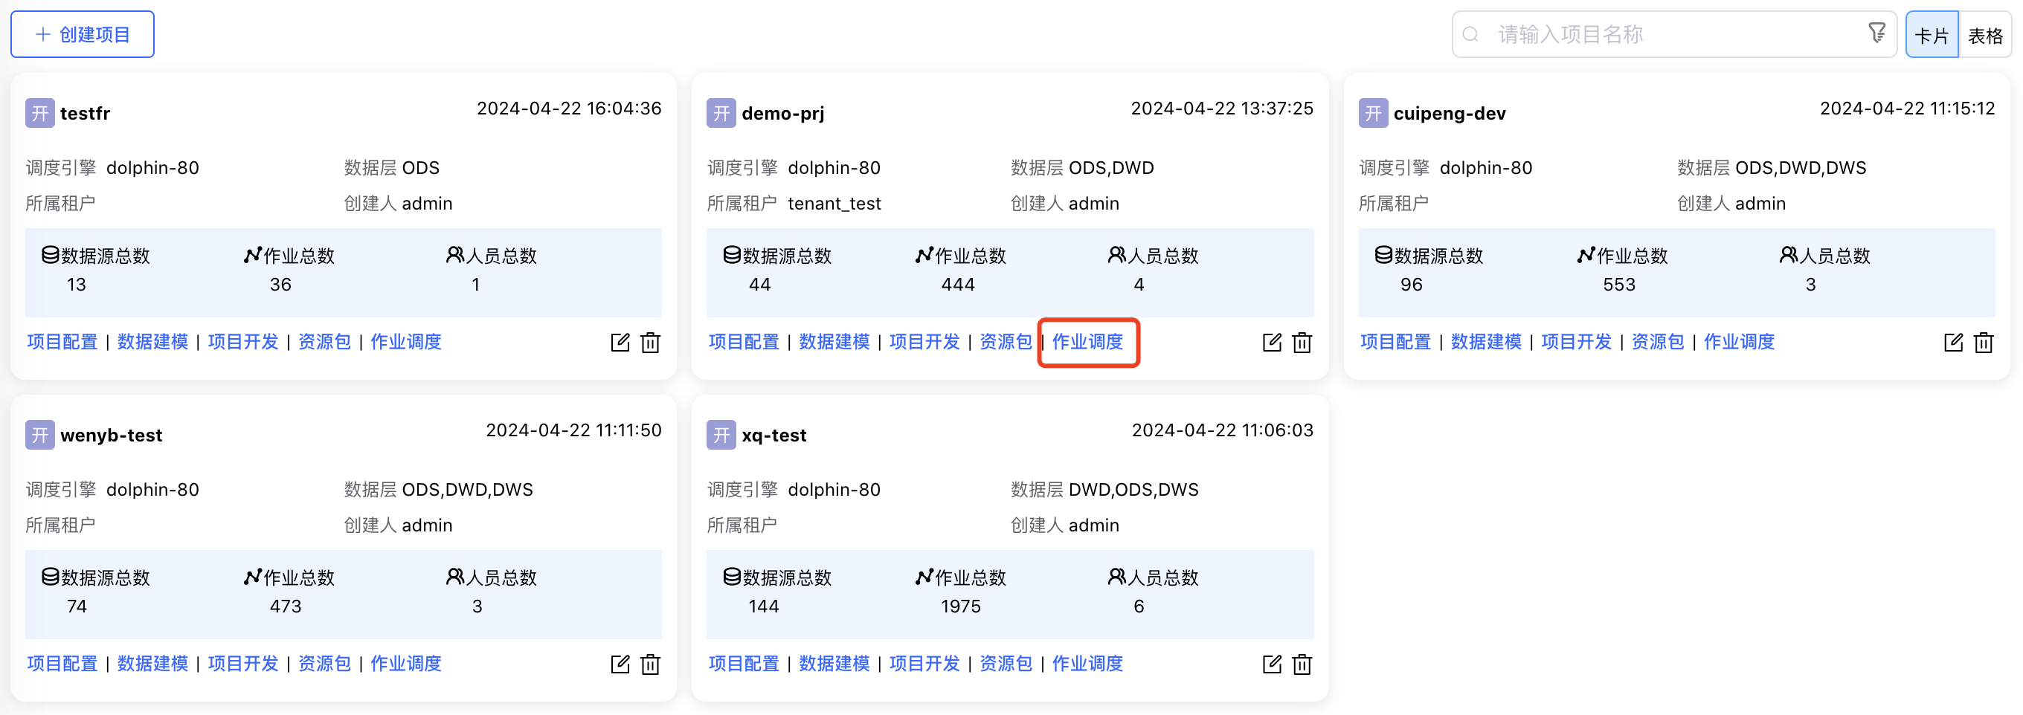Open 作业调度 on the demo-prj card
The width and height of the screenshot is (2023, 715).
1087,342
